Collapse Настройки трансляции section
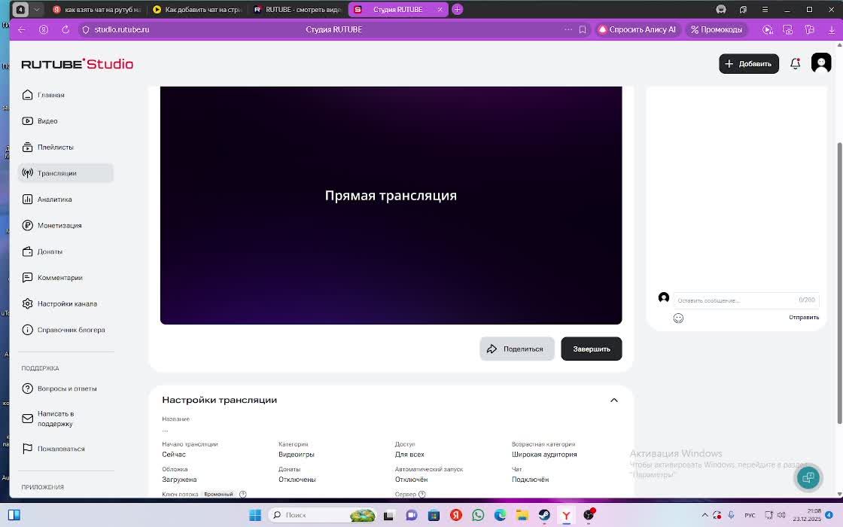The image size is (843, 527). point(614,400)
